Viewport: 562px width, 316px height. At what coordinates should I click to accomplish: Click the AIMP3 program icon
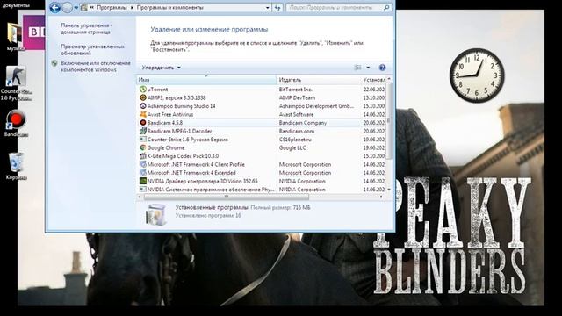142,97
